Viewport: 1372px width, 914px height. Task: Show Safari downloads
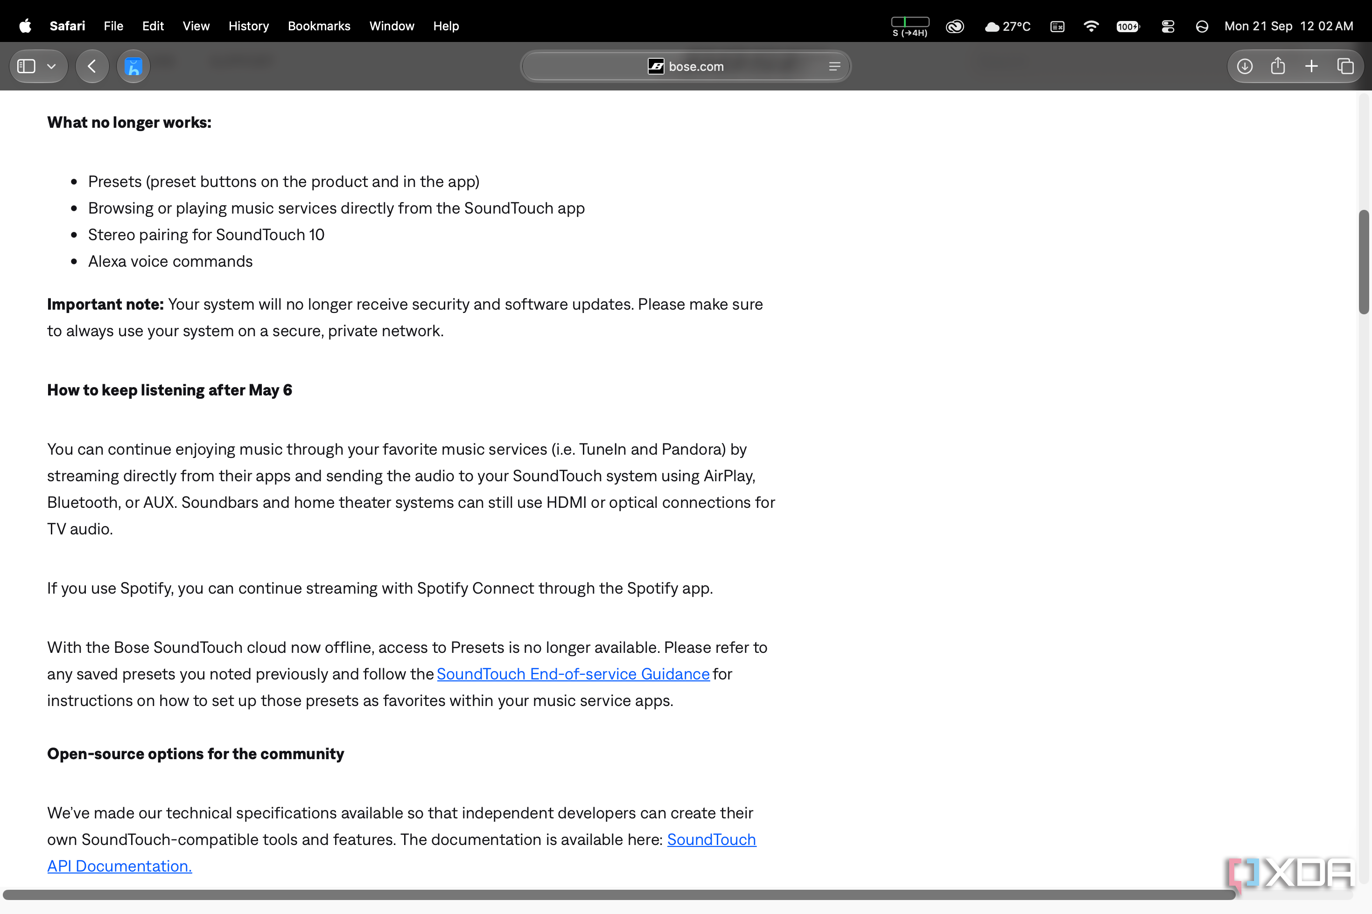1244,66
